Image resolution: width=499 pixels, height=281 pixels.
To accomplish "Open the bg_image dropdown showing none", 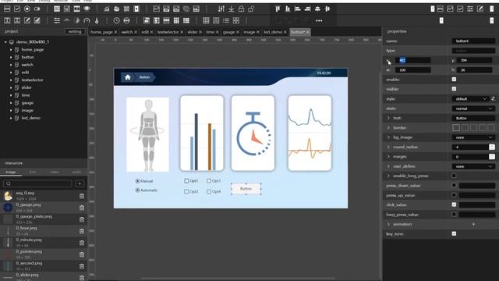I will [473, 137].
